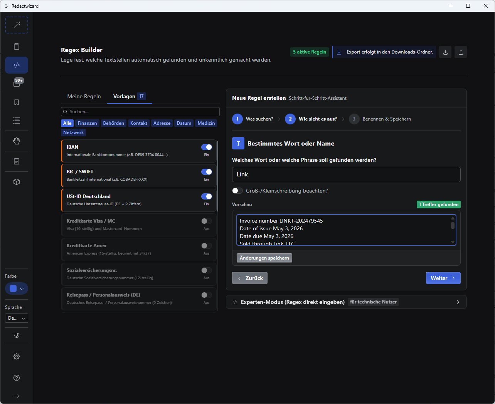The image size is (495, 404).
Task: Enable the Sozialversicherungsnr. rule toggle
Action: [x=207, y=270]
